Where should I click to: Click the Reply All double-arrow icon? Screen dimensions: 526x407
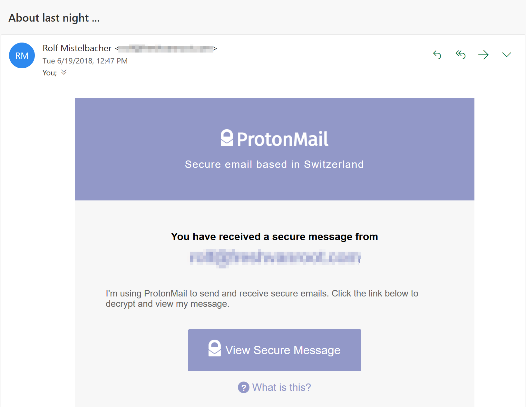460,55
